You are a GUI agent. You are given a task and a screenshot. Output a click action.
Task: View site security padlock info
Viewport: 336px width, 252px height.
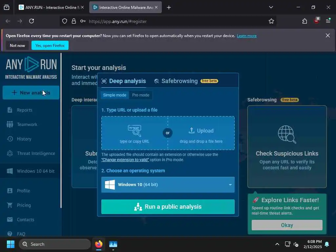point(74,21)
